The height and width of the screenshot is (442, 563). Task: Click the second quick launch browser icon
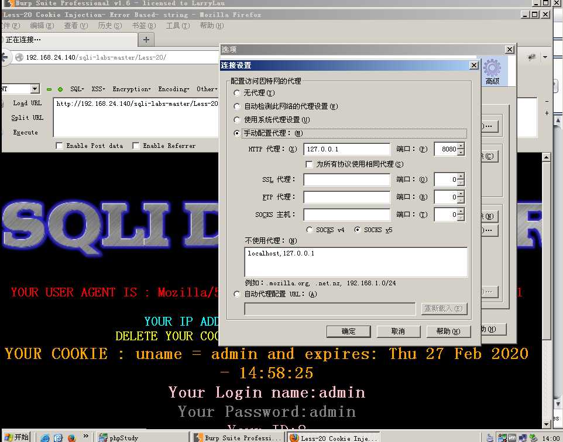[x=58, y=438]
